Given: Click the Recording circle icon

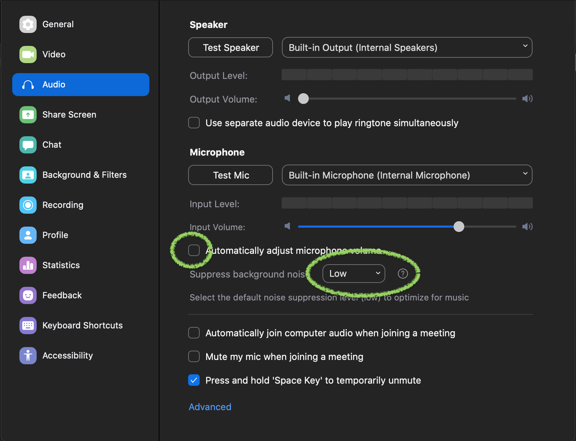Looking at the screenshot, I should [28, 205].
